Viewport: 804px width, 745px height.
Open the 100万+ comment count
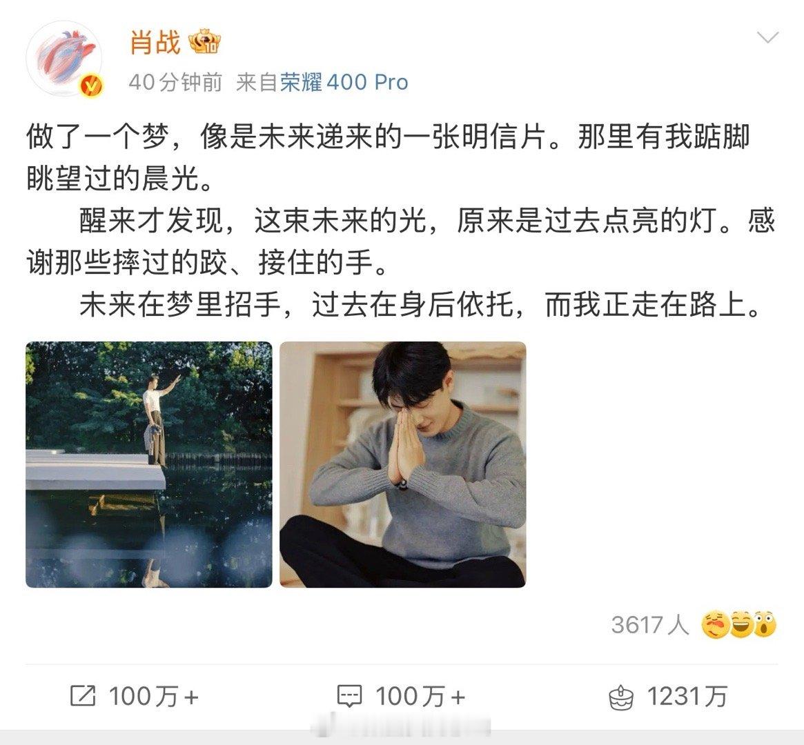click(x=420, y=696)
